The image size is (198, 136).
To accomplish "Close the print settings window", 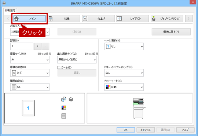I will click(x=193, y=3).
